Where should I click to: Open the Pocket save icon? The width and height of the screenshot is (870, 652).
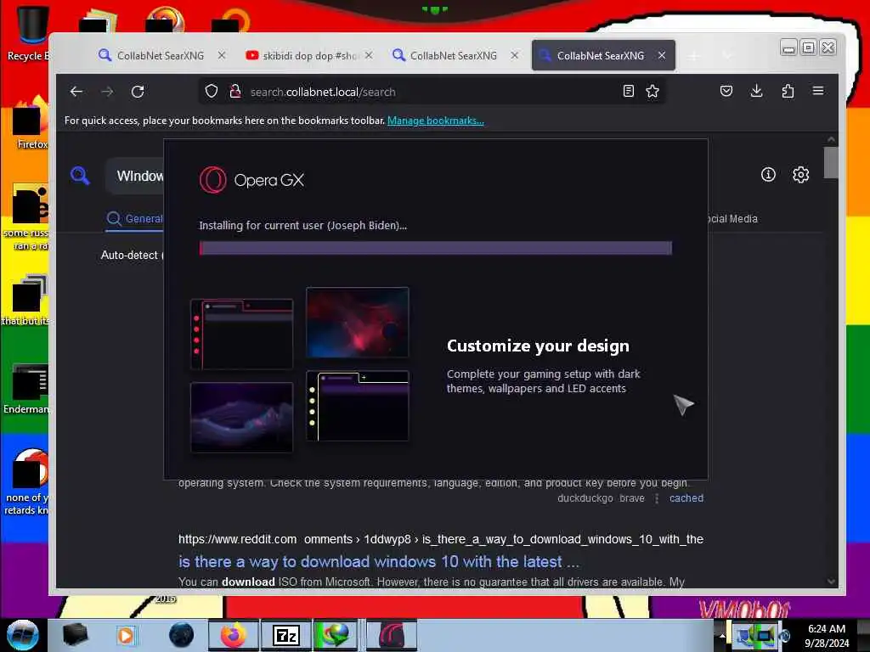point(726,91)
